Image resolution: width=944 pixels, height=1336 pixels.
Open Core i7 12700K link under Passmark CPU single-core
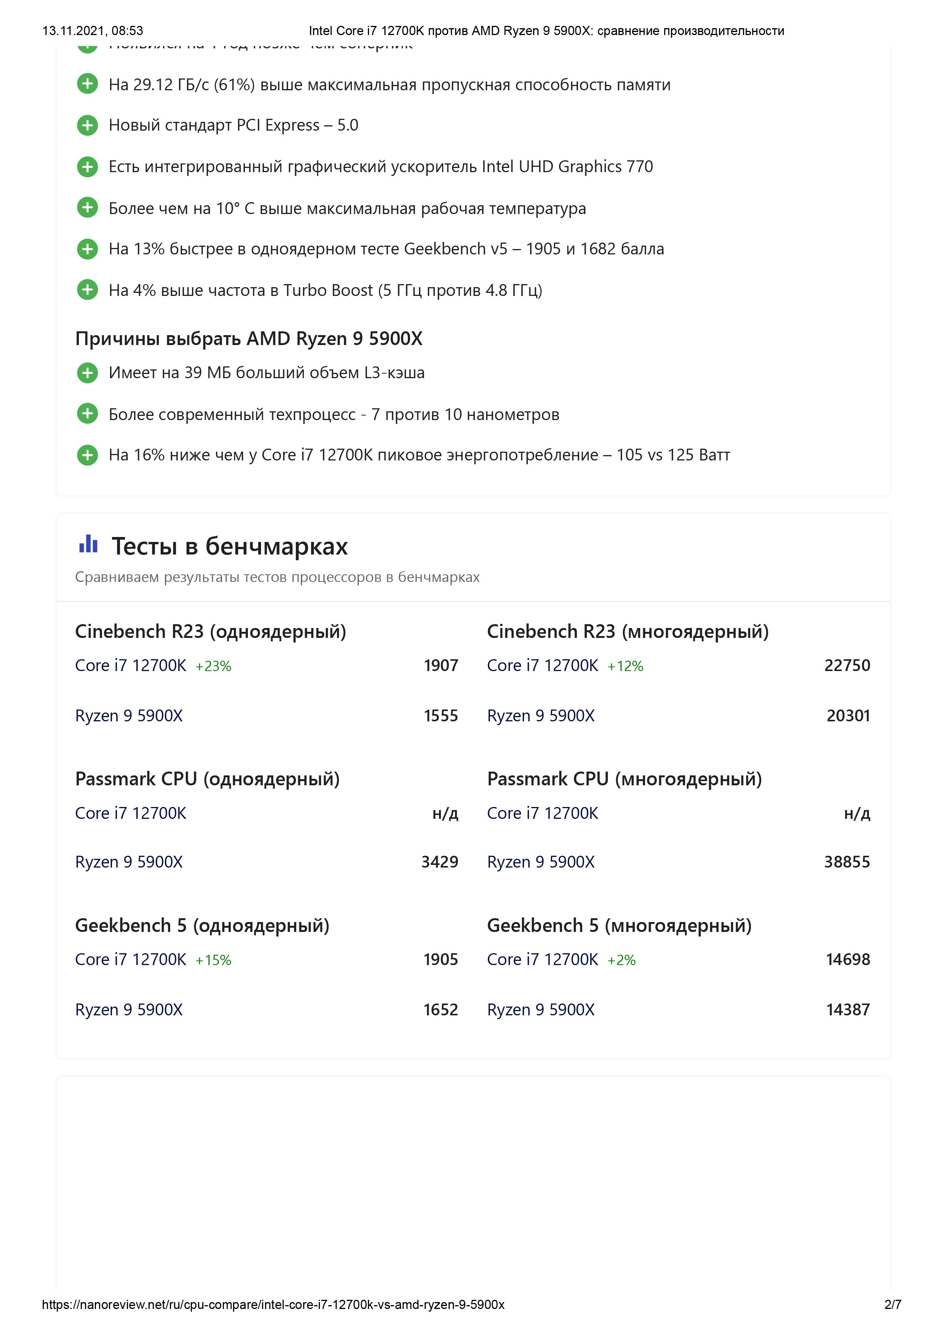(x=131, y=813)
